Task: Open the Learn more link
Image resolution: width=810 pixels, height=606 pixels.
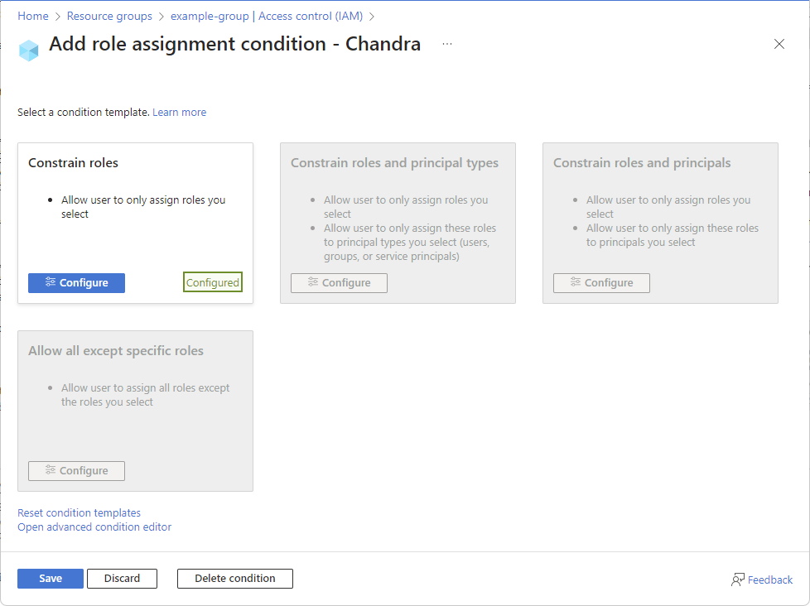Action: click(179, 113)
